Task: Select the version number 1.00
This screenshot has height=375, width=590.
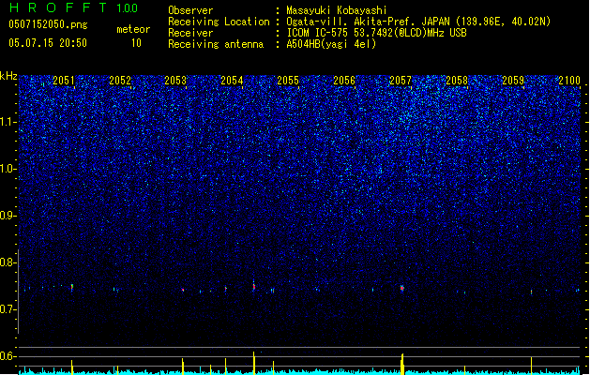Action: point(127,8)
